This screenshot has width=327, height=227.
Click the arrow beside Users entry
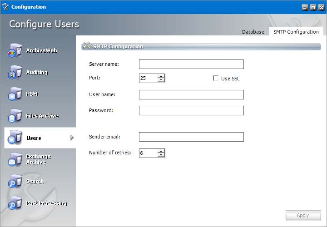tap(72, 138)
